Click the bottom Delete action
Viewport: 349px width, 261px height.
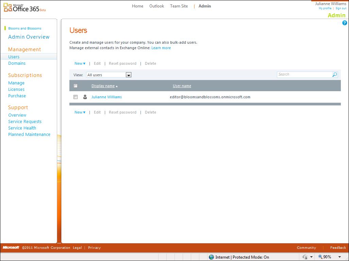[x=150, y=112]
